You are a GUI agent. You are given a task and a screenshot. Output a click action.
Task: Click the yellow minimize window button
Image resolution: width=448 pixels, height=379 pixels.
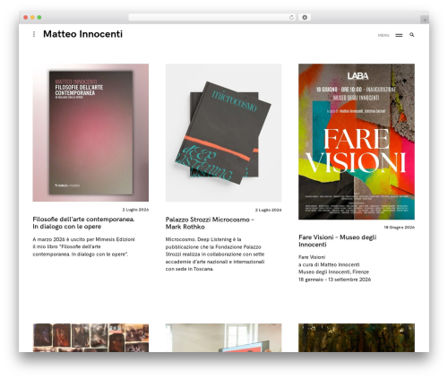click(32, 17)
